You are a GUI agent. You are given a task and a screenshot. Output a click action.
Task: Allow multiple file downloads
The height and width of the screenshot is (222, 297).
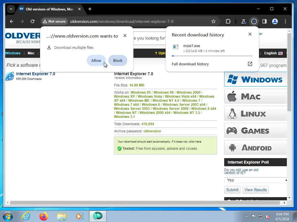[96, 61]
